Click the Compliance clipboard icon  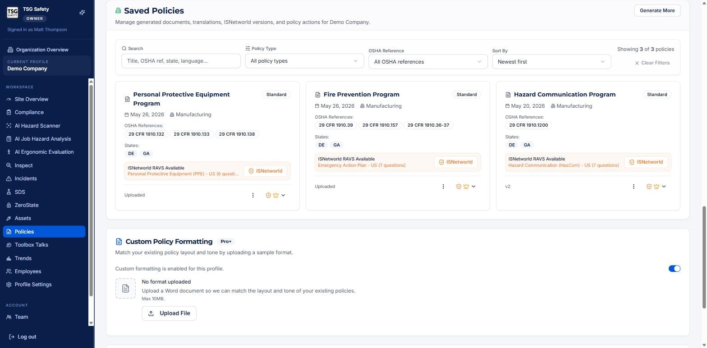tap(9, 112)
